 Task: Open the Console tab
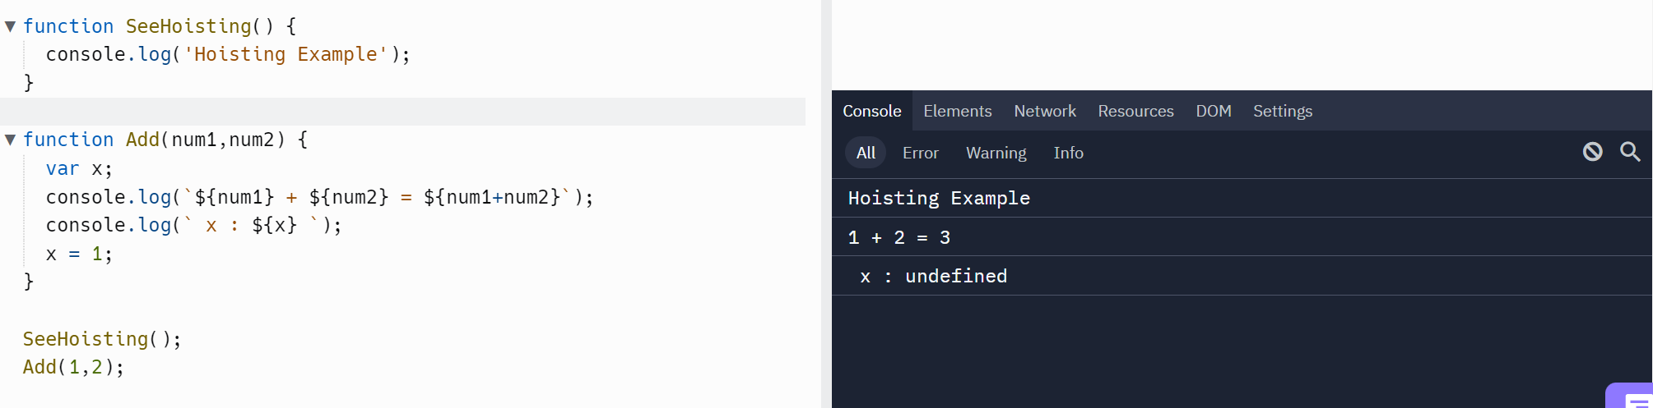pyautogui.click(x=871, y=111)
